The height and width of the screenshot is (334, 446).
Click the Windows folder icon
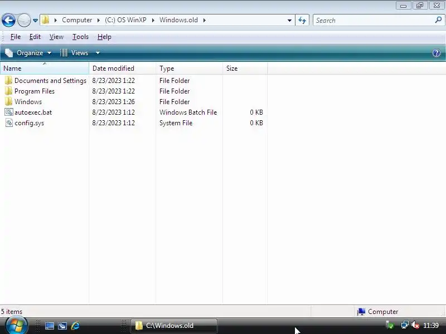click(8, 101)
